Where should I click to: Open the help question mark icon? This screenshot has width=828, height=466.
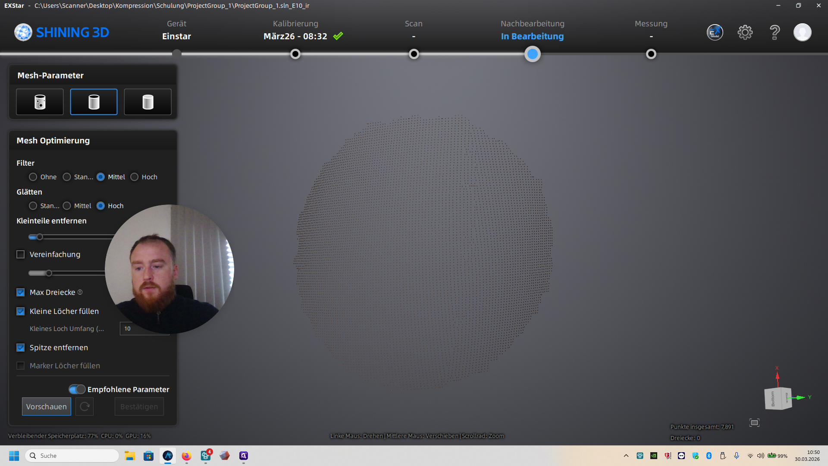(x=775, y=32)
